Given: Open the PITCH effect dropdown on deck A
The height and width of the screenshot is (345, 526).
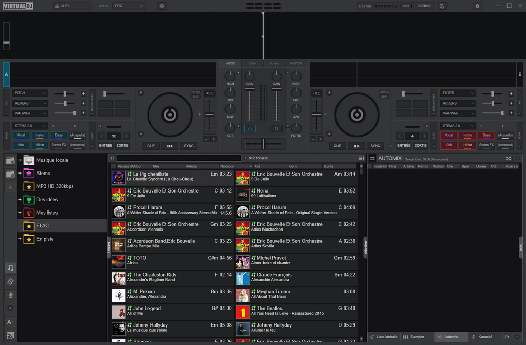Looking at the screenshot, I should click(x=30, y=93).
